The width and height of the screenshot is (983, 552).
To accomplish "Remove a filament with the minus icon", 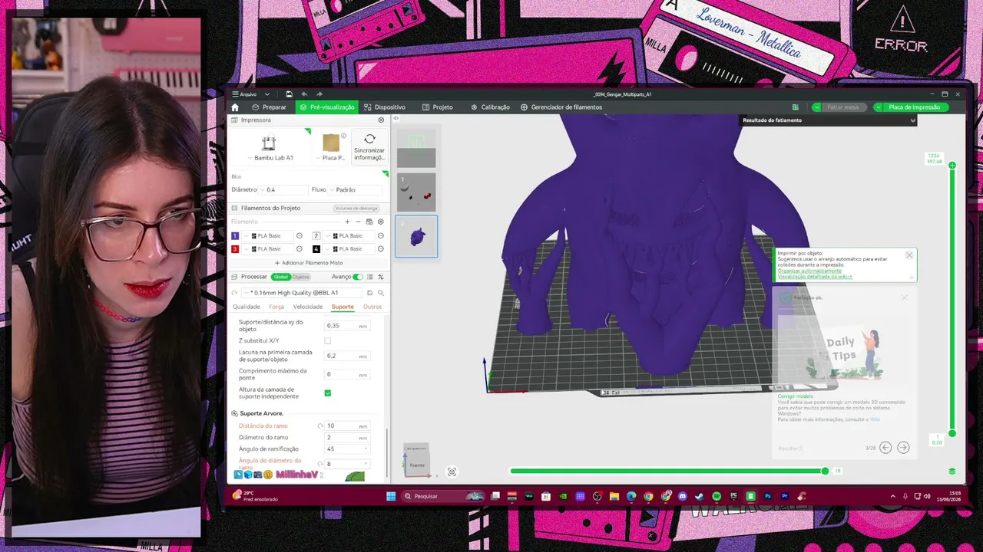I will coord(358,222).
